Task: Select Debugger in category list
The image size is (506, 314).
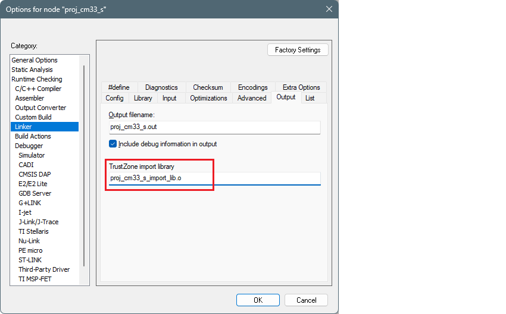Action: (29, 146)
